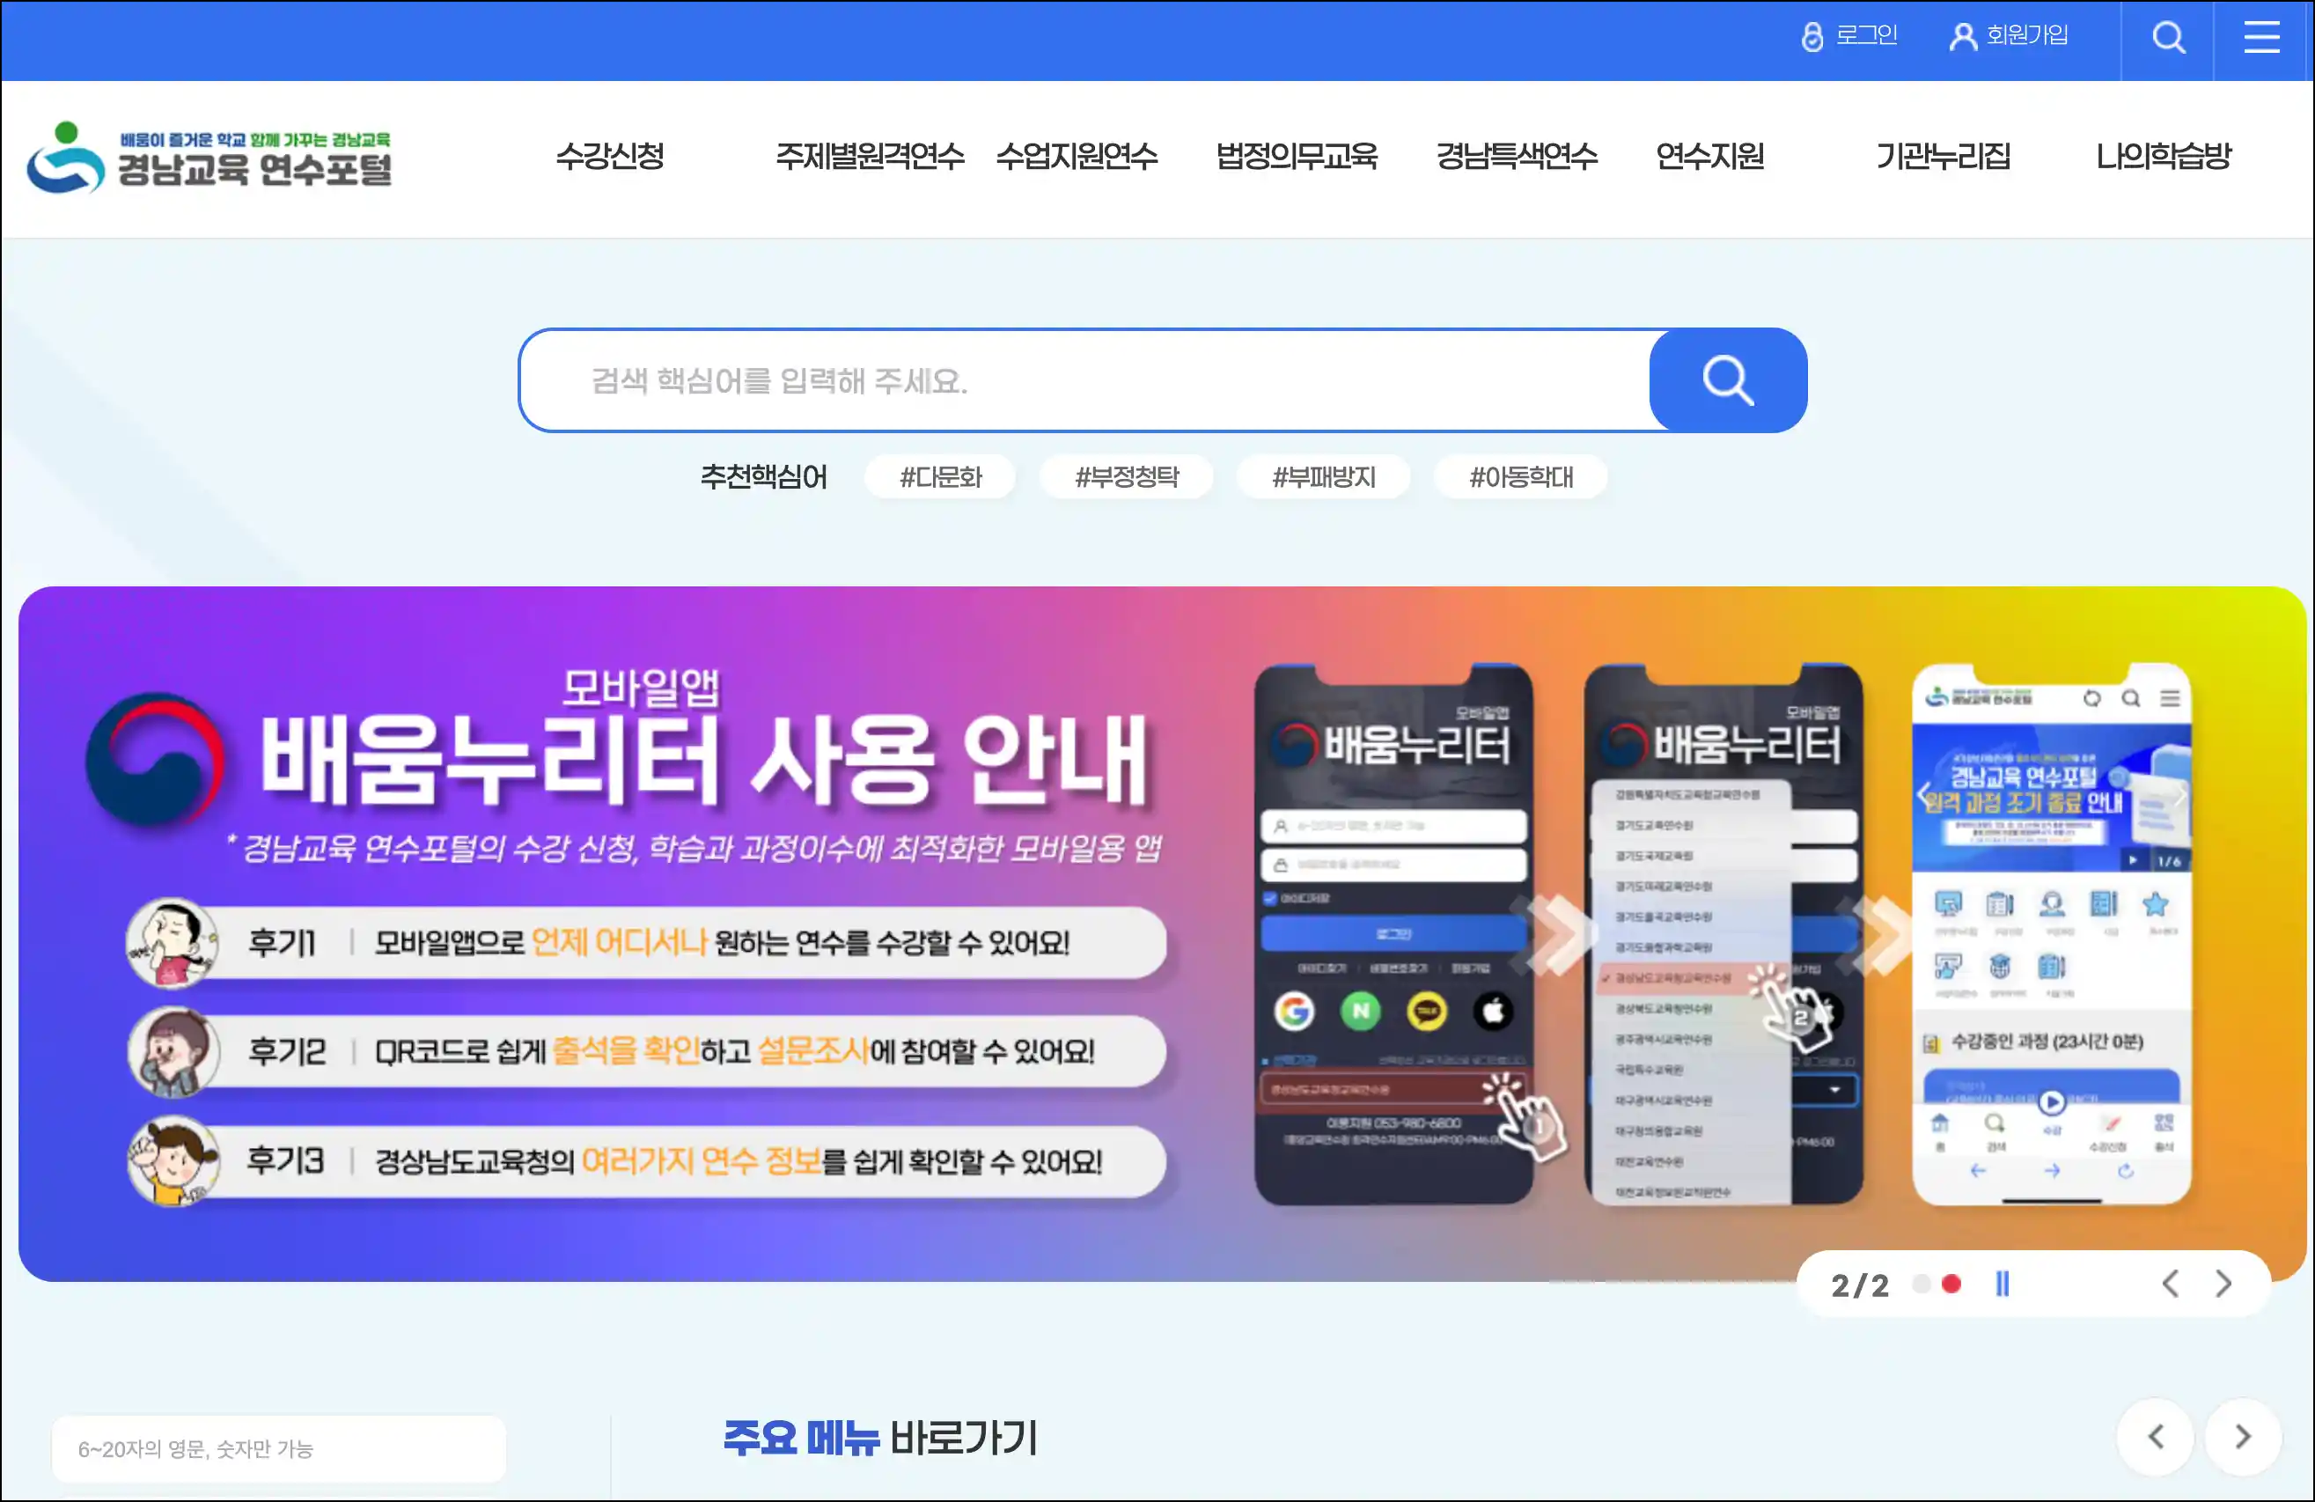Open the 연수지원 menu

click(1710, 156)
